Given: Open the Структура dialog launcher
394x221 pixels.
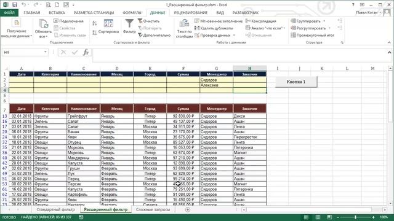Looking at the screenshot, I should (x=342, y=42).
